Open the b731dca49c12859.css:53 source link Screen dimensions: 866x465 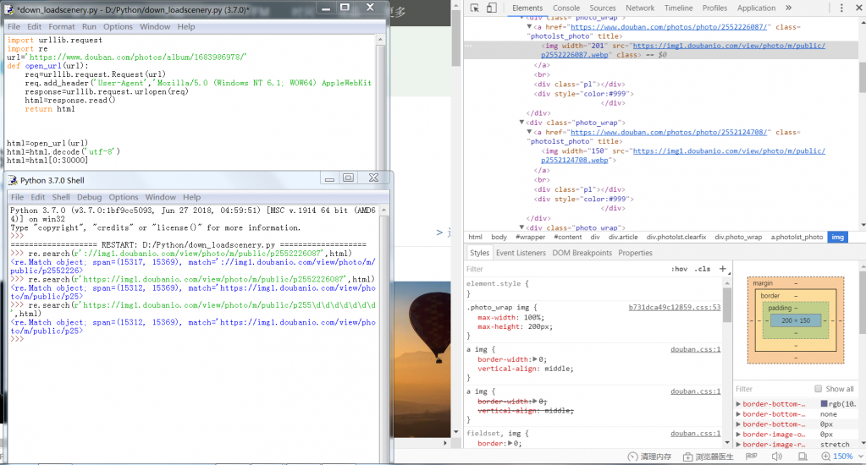[675, 308]
